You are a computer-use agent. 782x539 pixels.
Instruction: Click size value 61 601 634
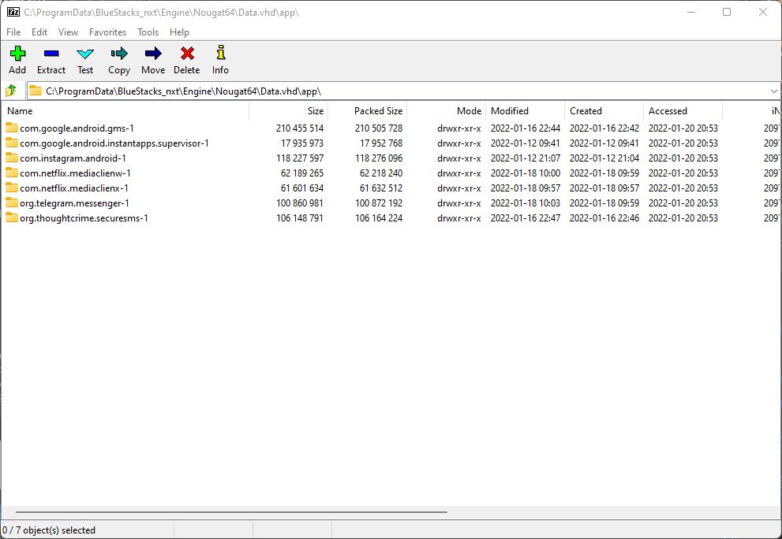(301, 188)
